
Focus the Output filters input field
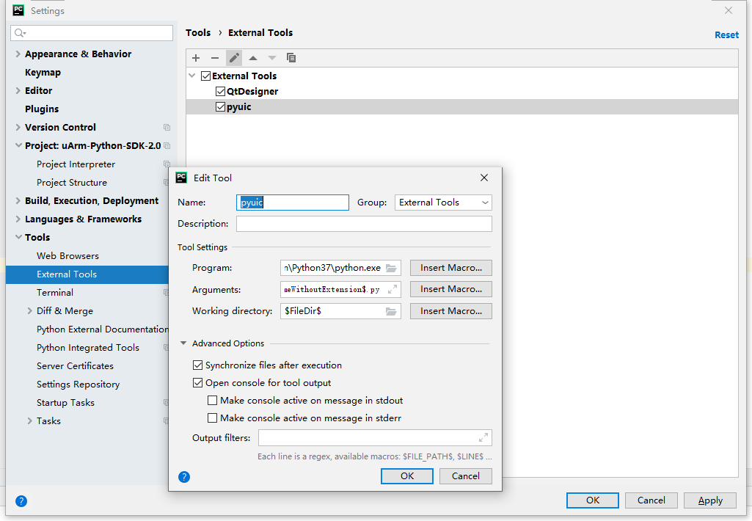point(375,437)
